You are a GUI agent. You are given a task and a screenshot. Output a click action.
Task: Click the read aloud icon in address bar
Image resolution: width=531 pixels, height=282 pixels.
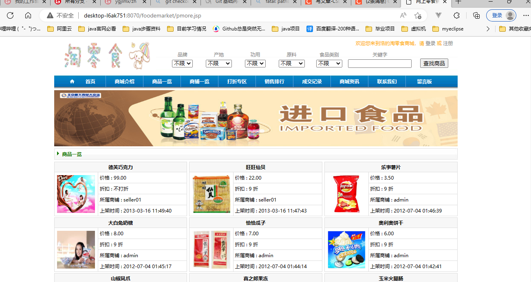coord(403,15)
